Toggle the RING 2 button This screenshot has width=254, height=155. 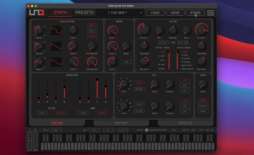(x=92, y=25)
